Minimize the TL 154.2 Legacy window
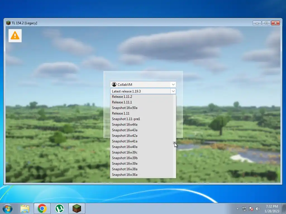The width and height of the screenshot is (286, 214). [257, 23]
